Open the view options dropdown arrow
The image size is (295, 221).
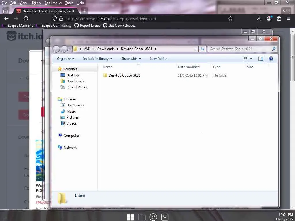click(x=251, y=59)
